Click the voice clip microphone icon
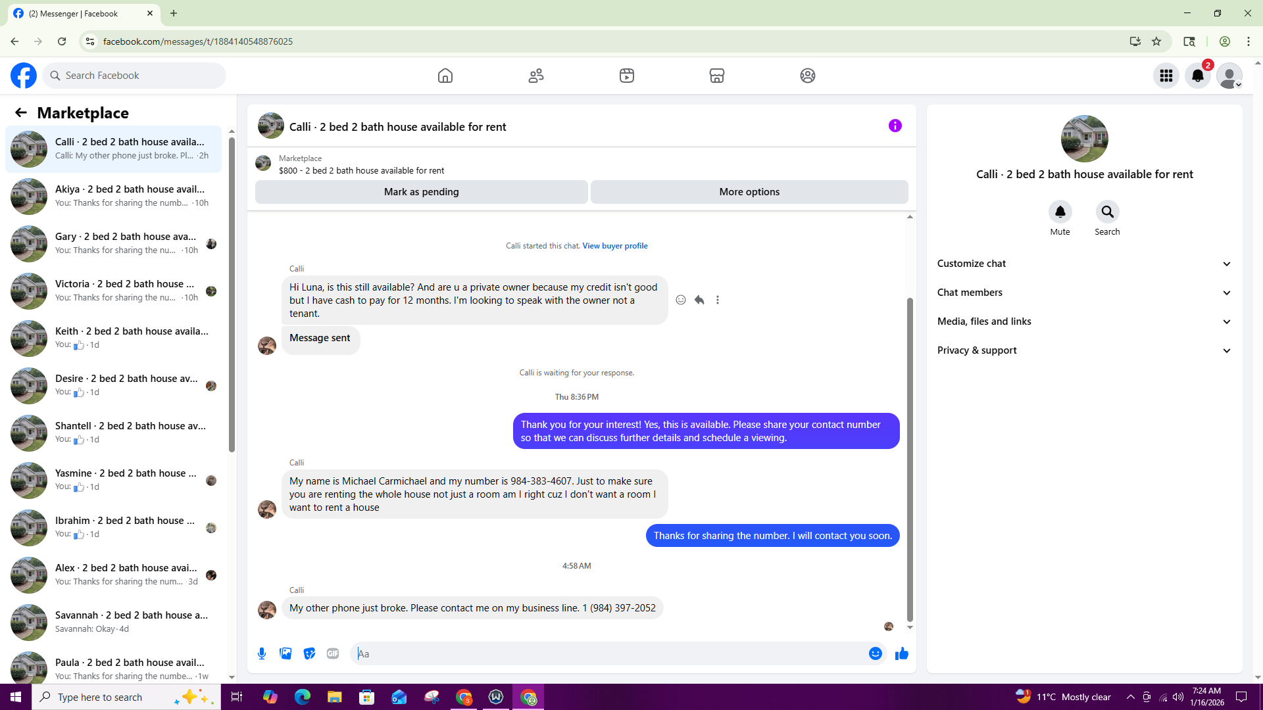 tap(262, 653)
